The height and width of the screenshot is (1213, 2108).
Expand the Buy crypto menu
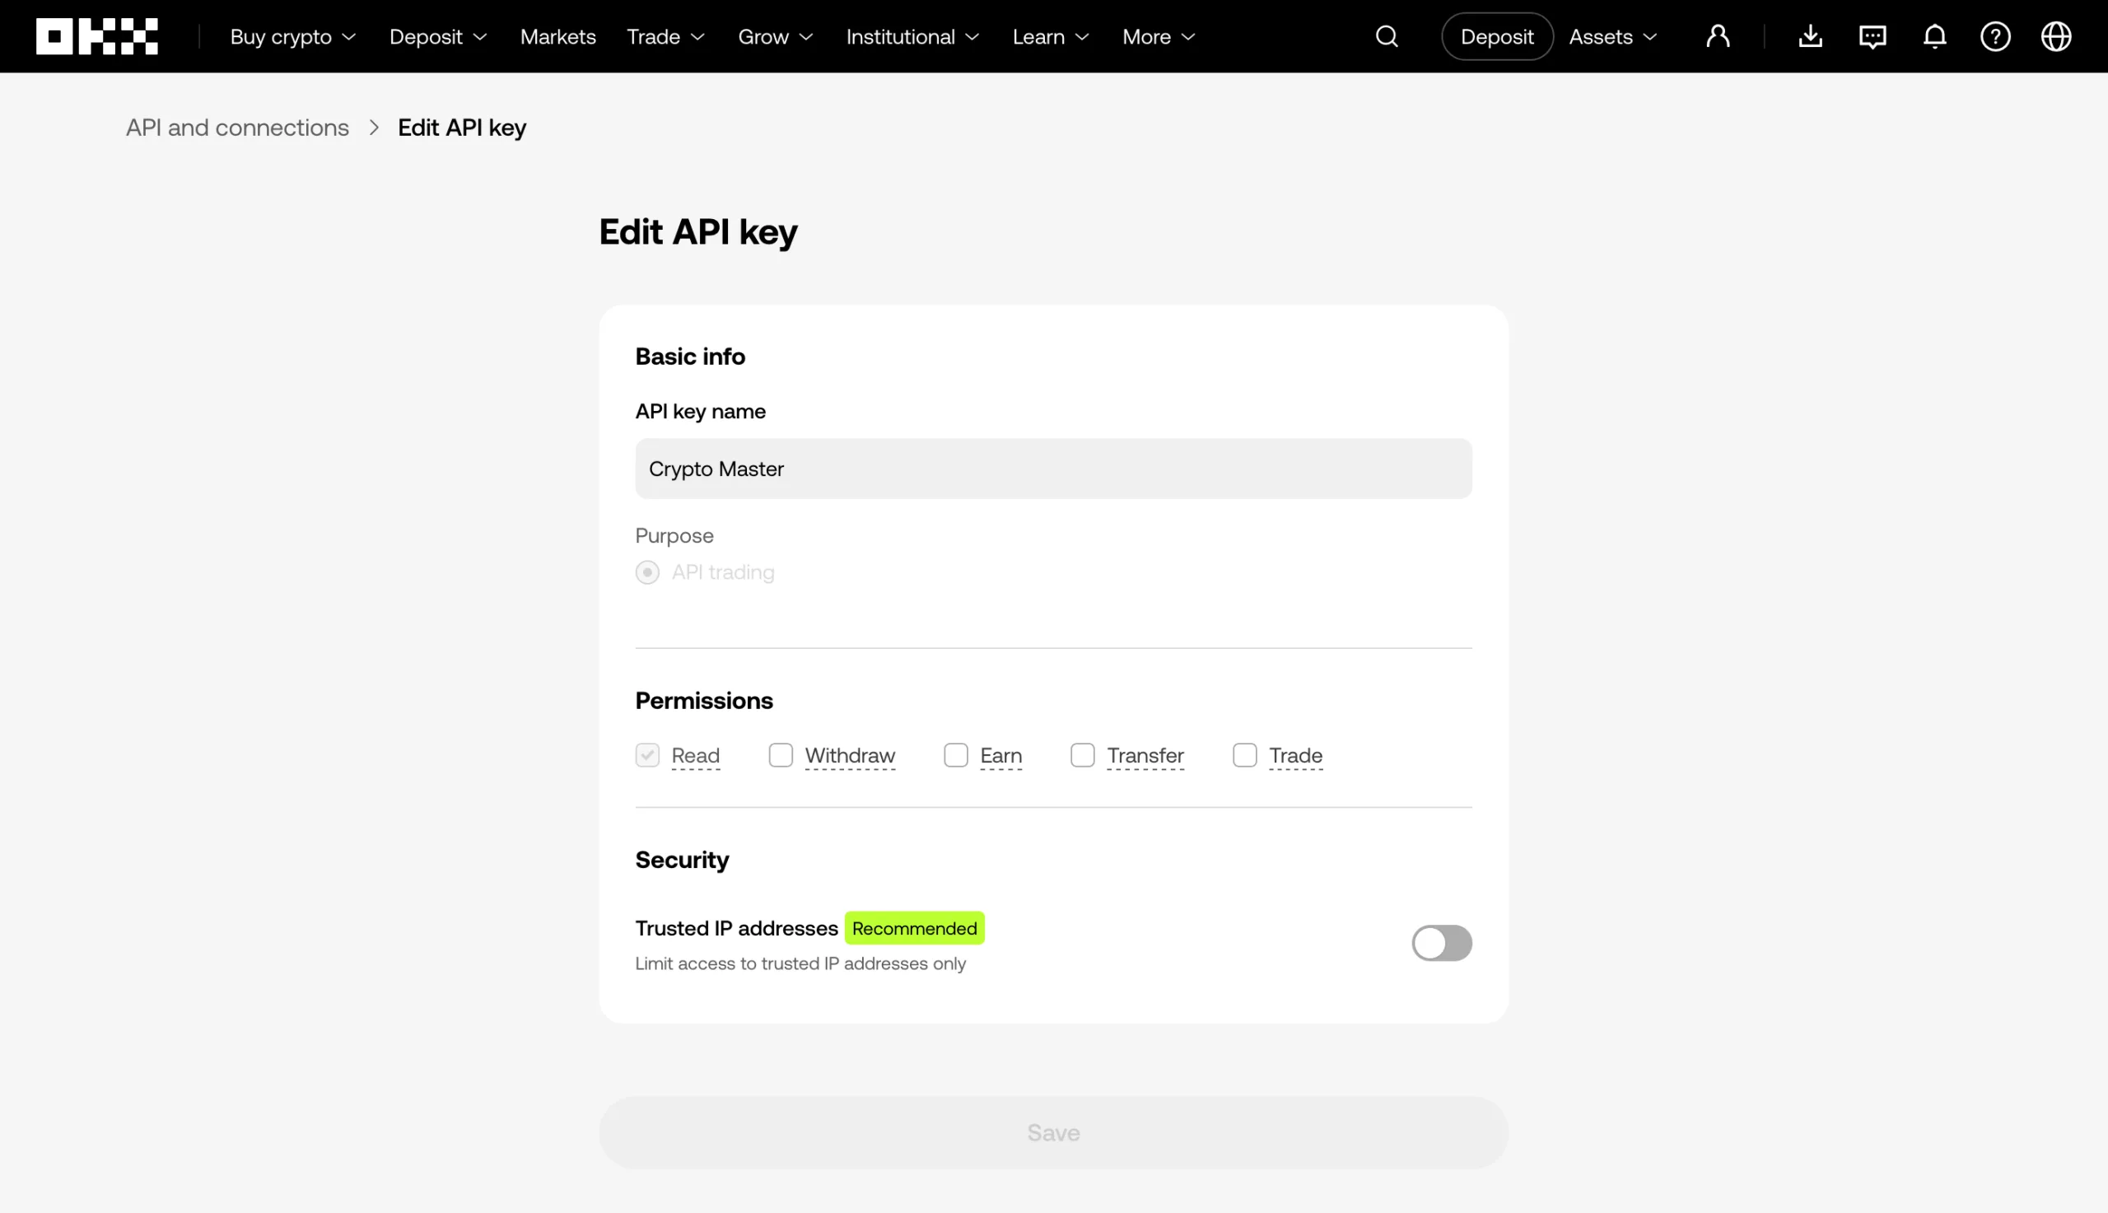(x=293, y=37)
